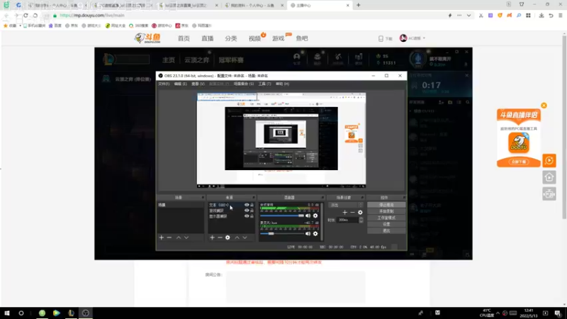Click the browser address bar
Viewport: 567px width, 319px height.
[x=249, y=16]
